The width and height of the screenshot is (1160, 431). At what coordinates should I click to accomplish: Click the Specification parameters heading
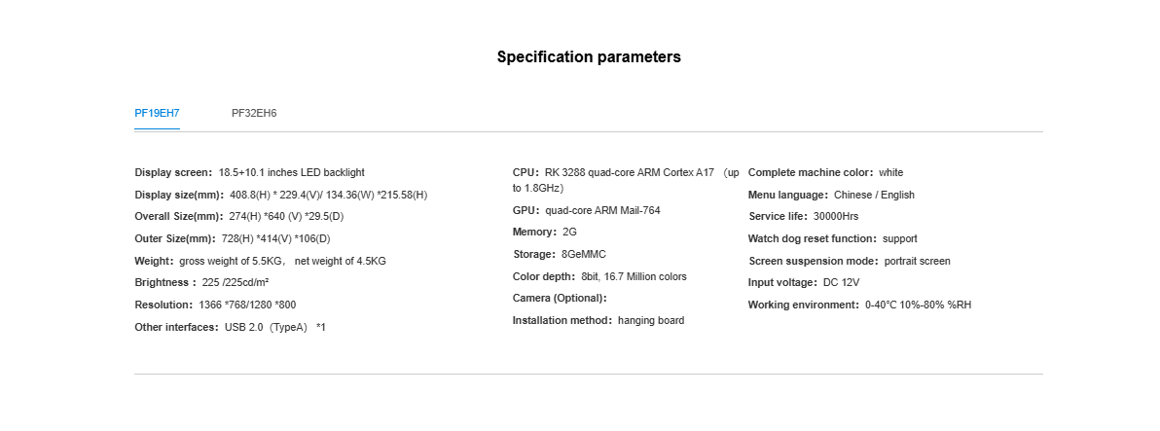(589, 57)
